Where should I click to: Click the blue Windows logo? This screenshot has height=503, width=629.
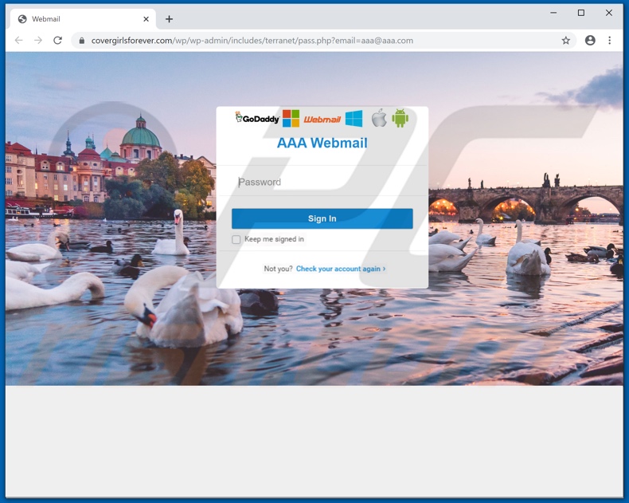354,119
